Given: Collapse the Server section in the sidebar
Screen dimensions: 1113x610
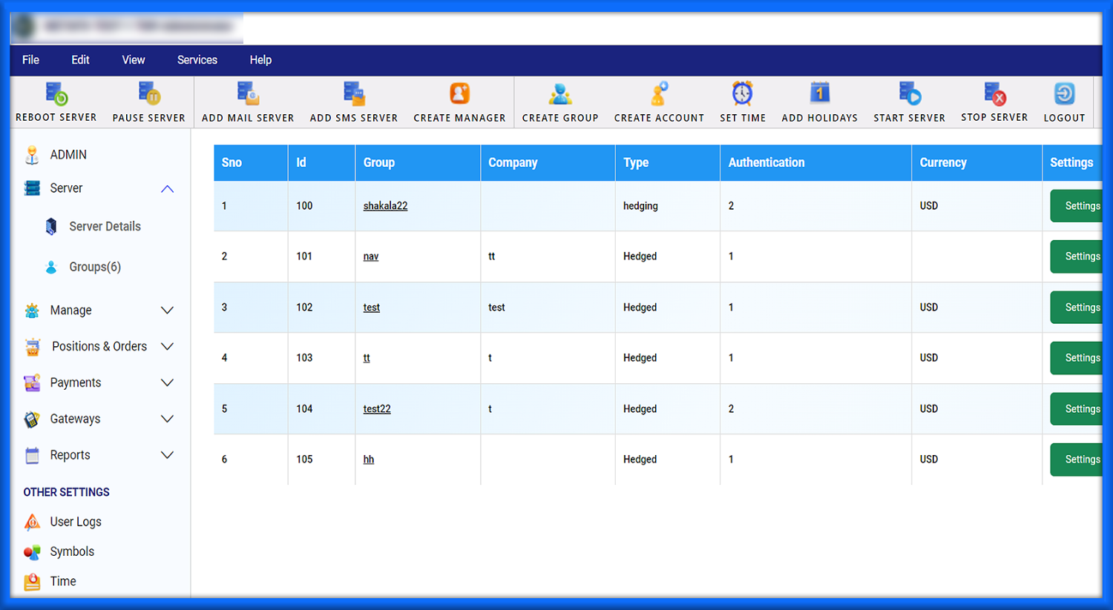Looking at the screenshot, I should (168, 188).
